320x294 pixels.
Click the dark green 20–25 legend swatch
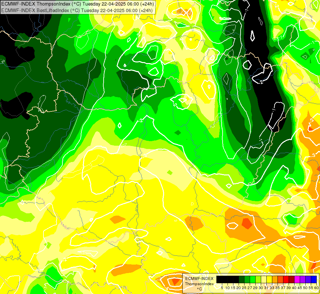pyautogui.click(x=242, y=279)
